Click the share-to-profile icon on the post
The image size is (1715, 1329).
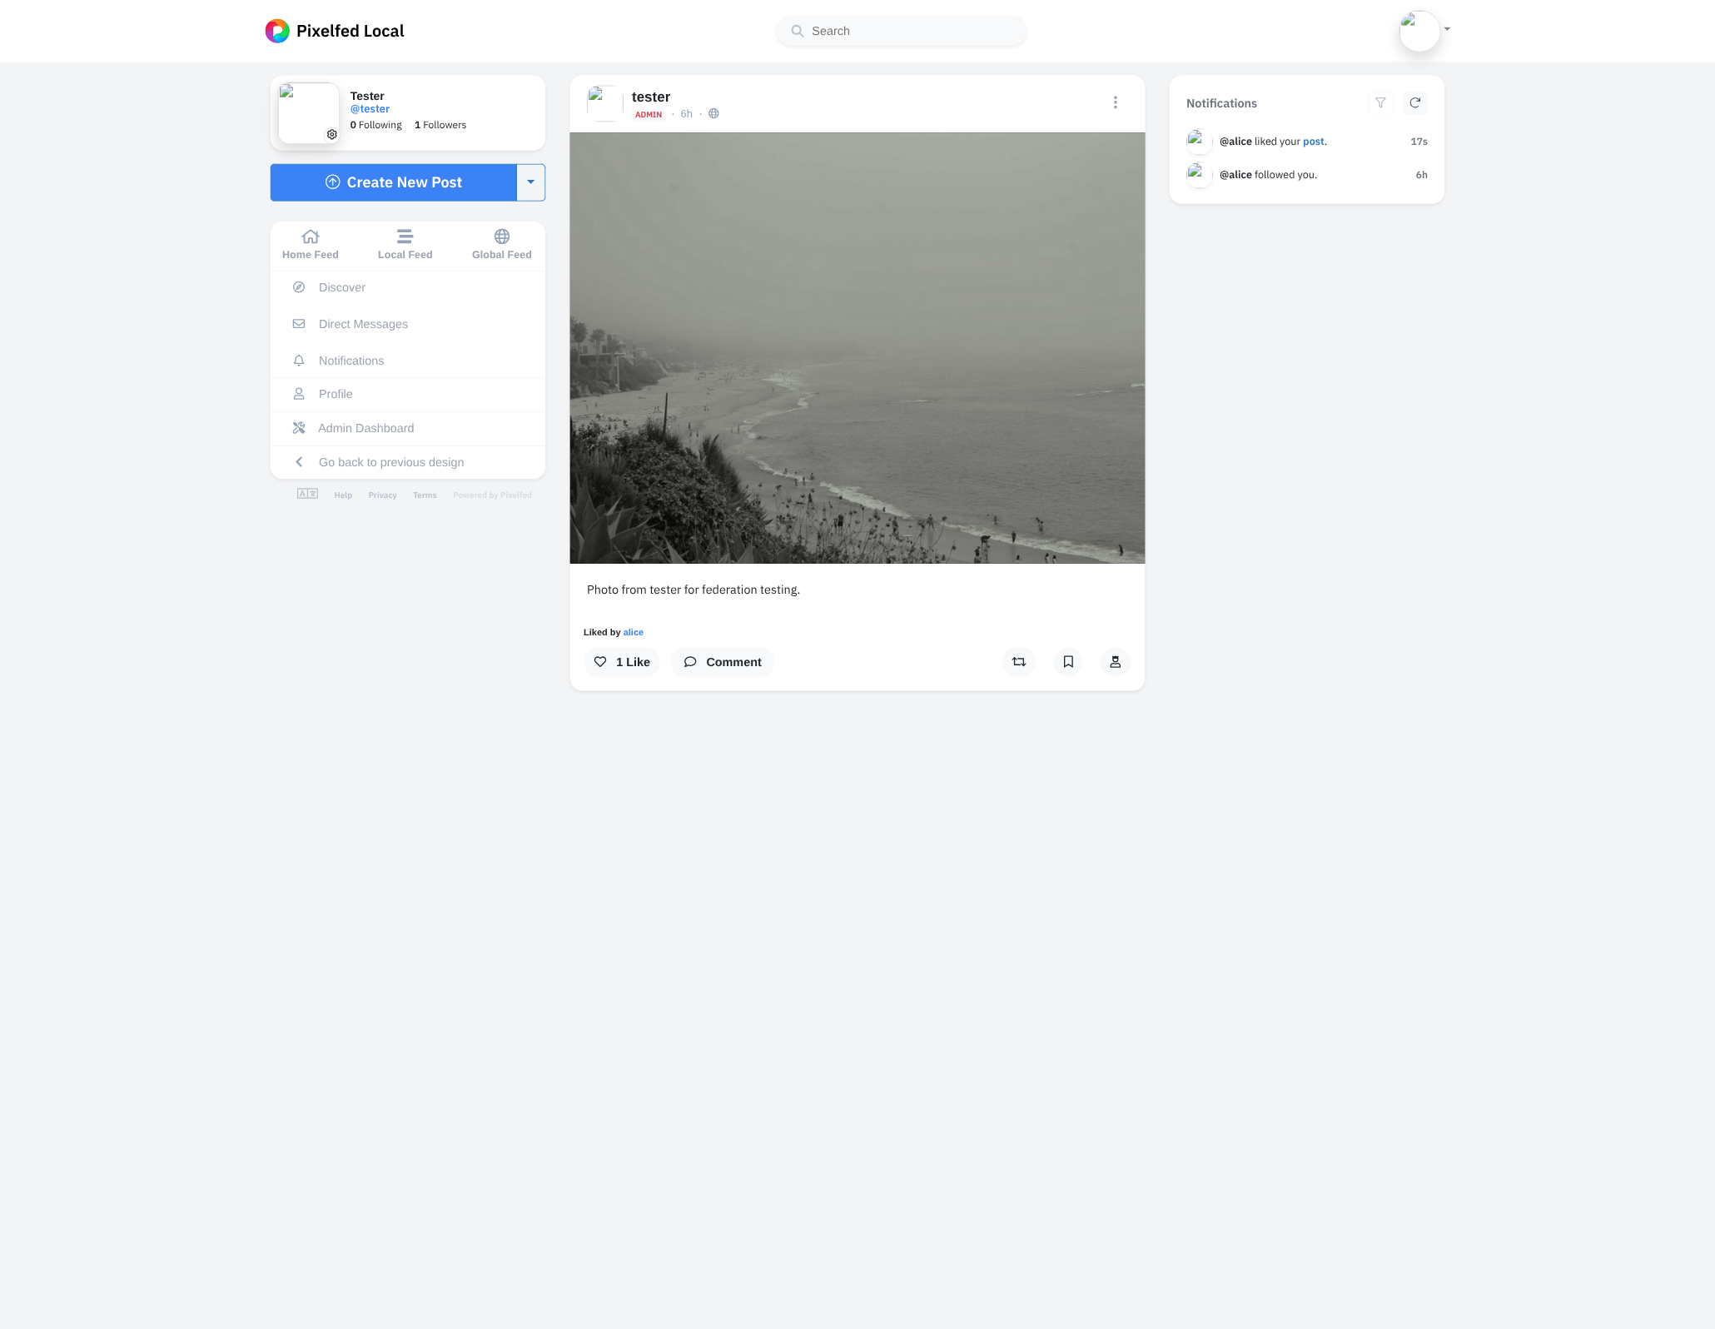pos(1115,662)
